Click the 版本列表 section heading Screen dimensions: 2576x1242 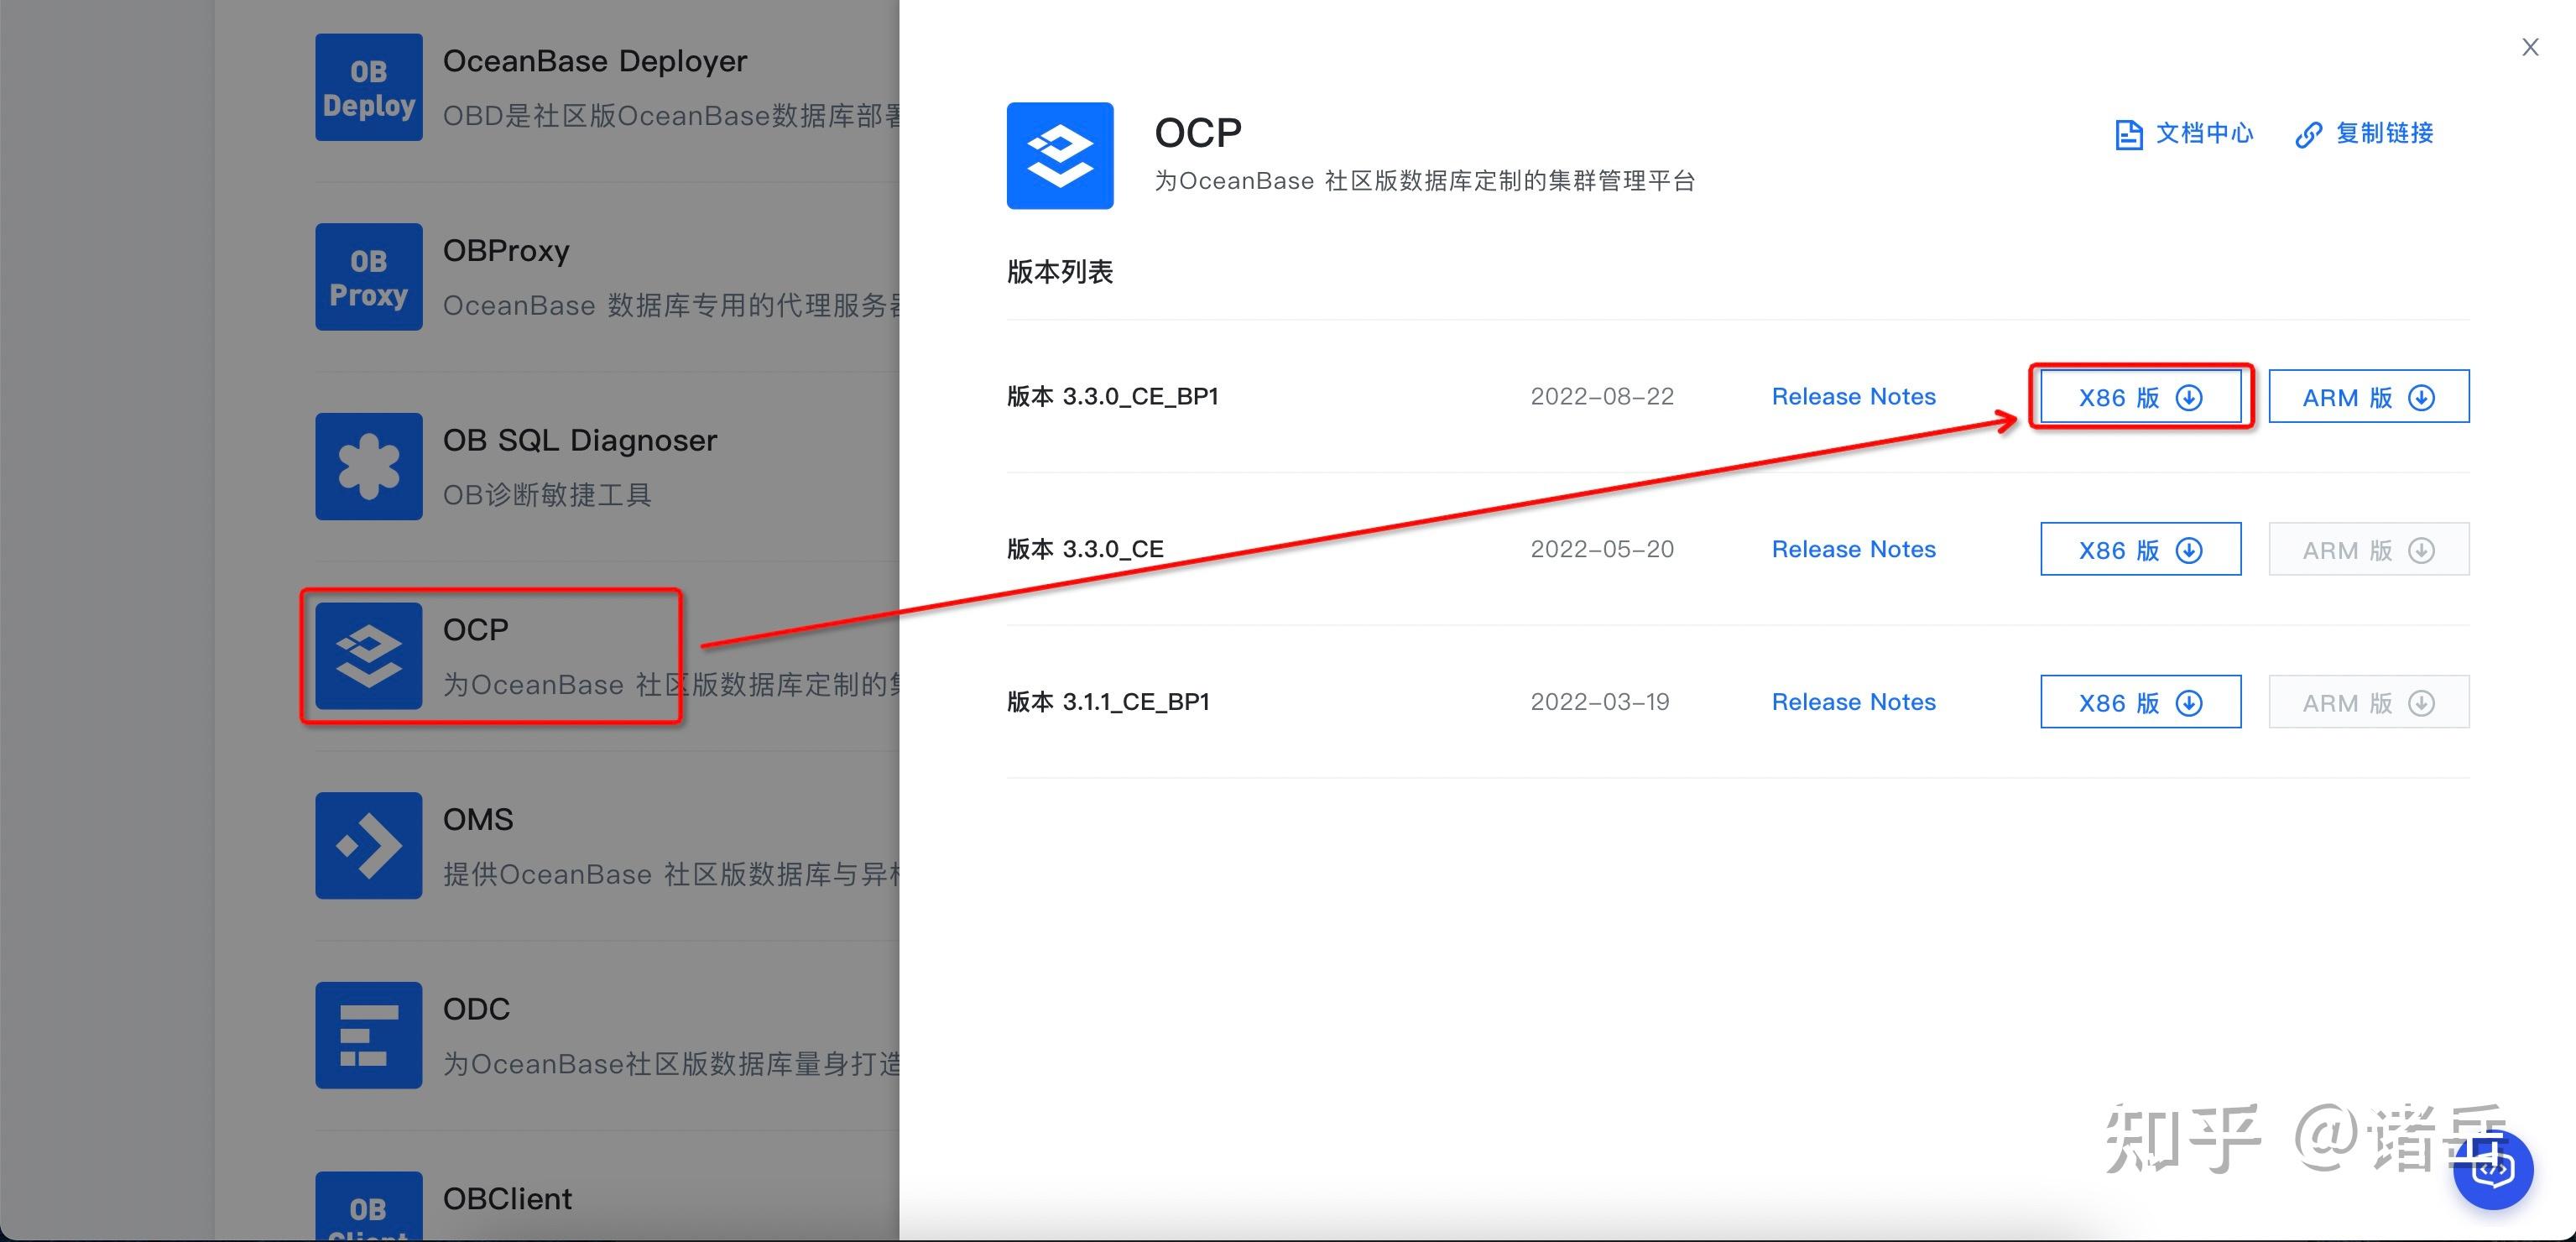tap(1061, 271)
